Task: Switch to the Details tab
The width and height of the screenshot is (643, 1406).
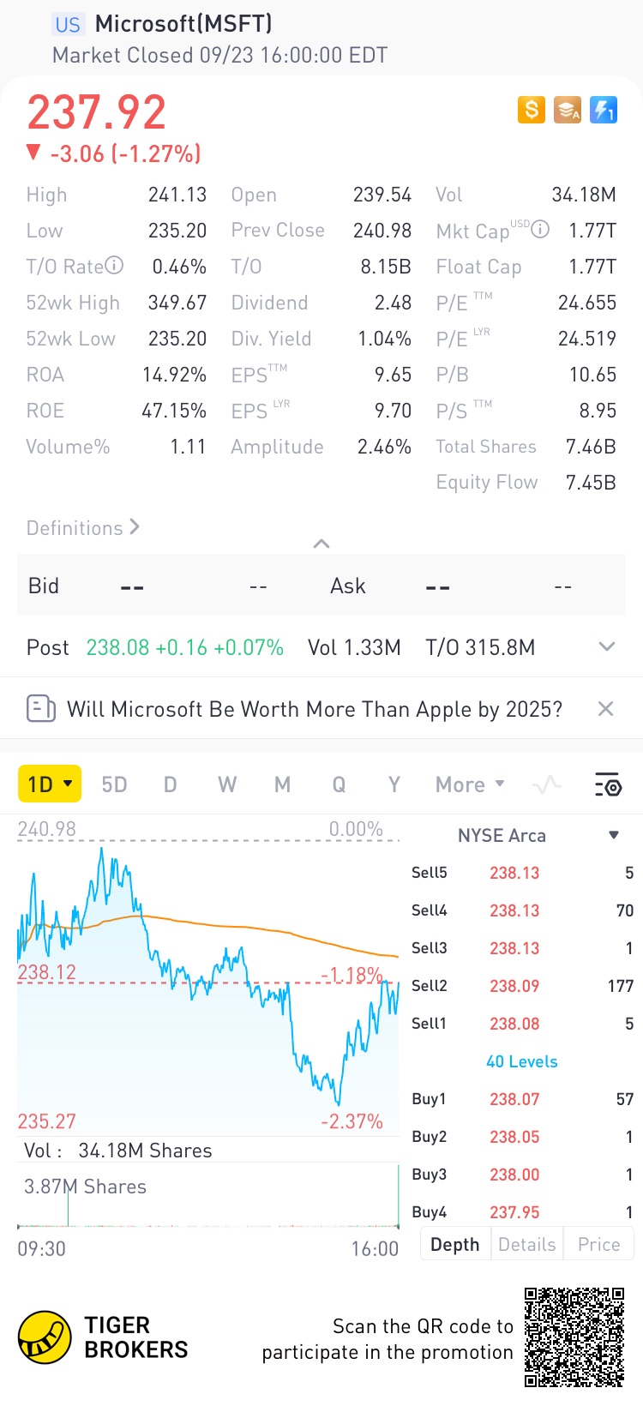Action: pyautogui.click(x=526, y=1244)
